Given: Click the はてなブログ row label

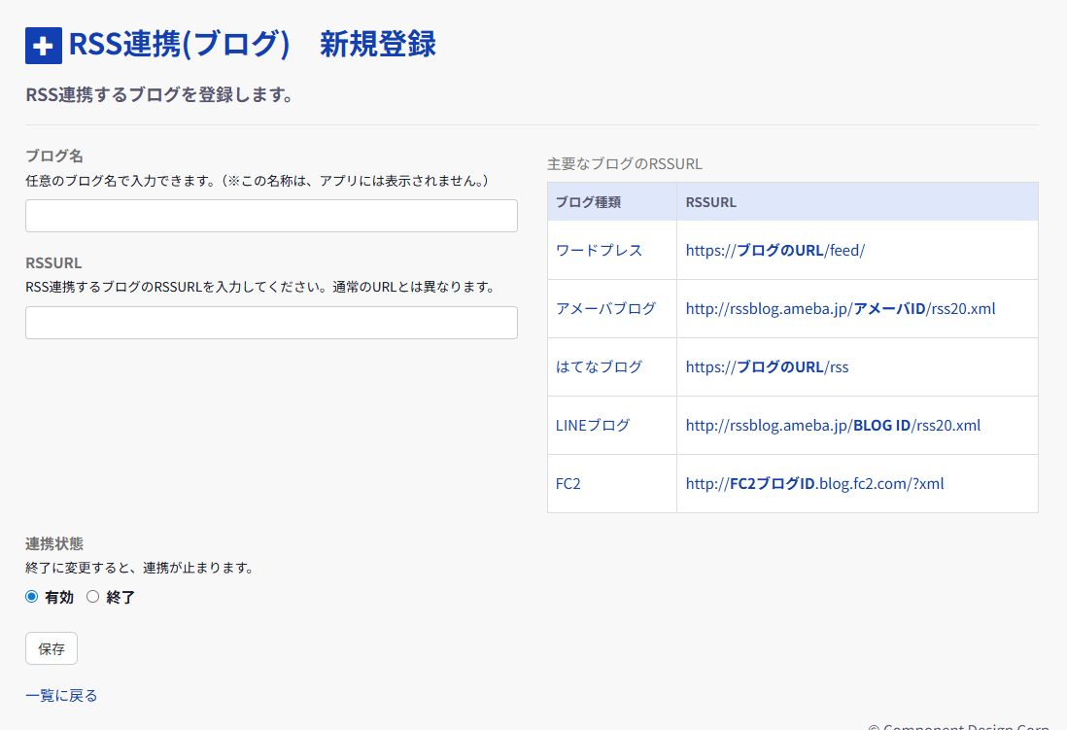Looking at the screenshot, I should [599, 366].
